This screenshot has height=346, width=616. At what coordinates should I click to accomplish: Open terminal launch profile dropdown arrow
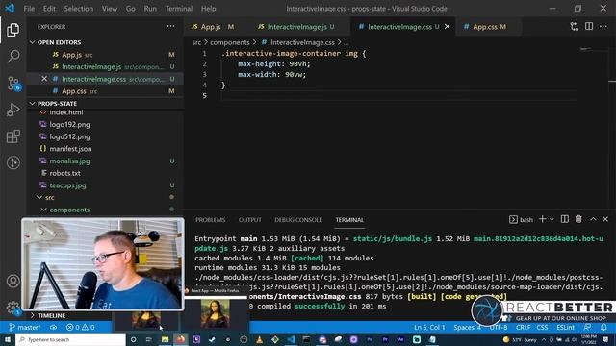(552, 220)
